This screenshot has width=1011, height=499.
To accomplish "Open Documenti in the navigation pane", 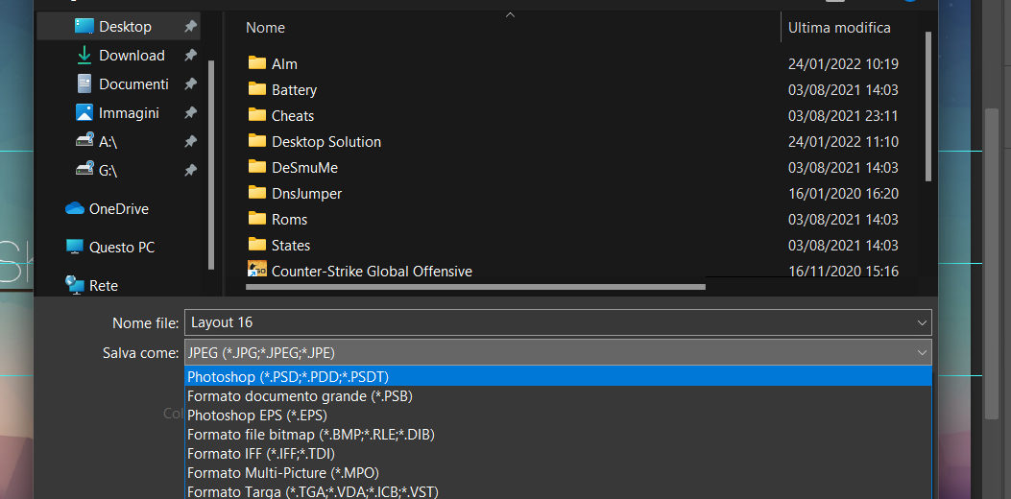I will click(133, 83).
